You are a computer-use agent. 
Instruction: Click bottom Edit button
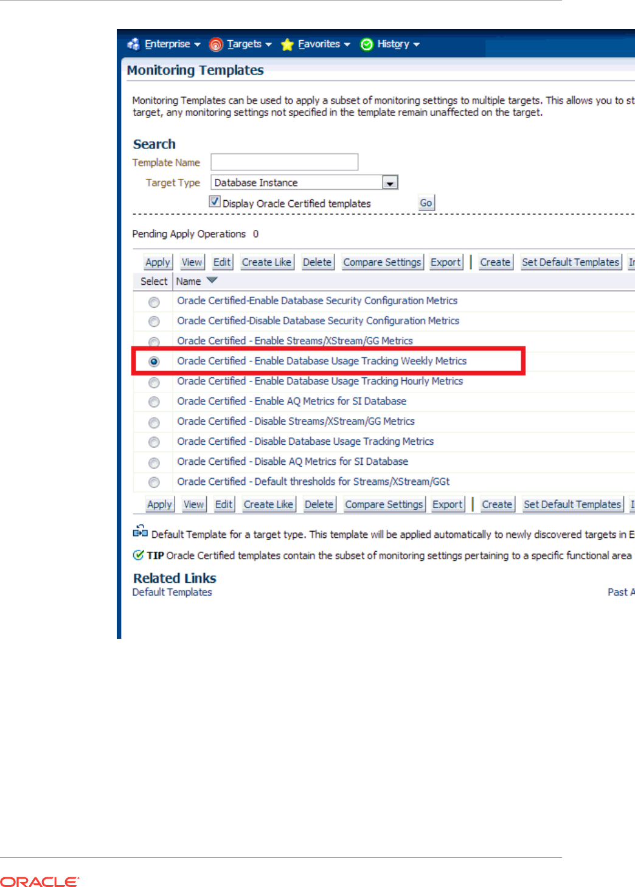click(224, 504)
